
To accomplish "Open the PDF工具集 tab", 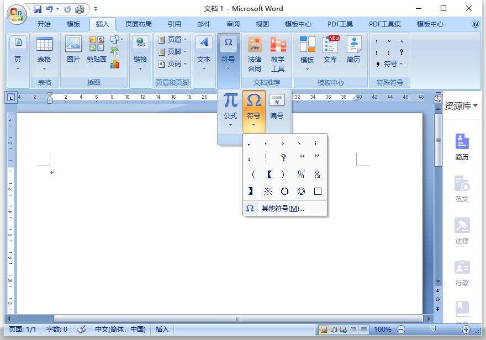I will (384, 24).
